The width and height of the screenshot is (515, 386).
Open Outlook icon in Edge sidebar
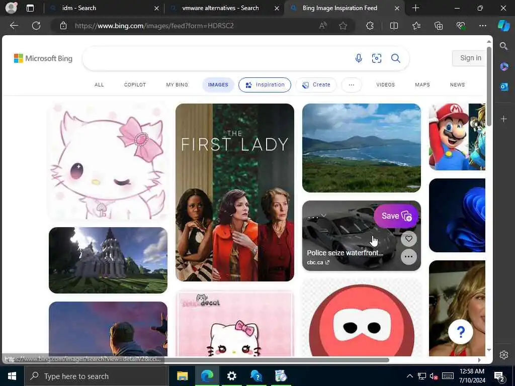pyautogui.click(x=504, y=86)
